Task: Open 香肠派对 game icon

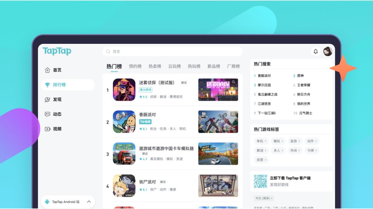Action: click(x=124, y=122)
